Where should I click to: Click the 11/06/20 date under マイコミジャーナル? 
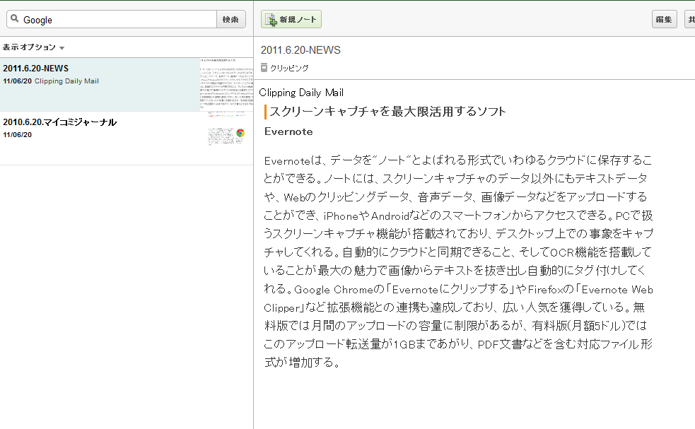tap(17, 135)
